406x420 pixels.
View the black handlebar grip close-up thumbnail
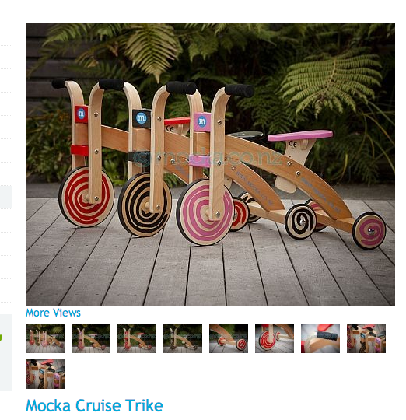point(320,338)
